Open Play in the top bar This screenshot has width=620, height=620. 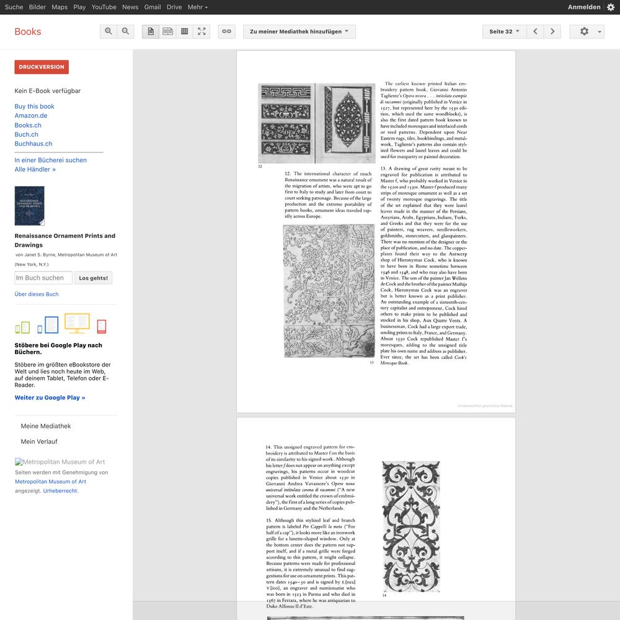(x=79, y=7)
